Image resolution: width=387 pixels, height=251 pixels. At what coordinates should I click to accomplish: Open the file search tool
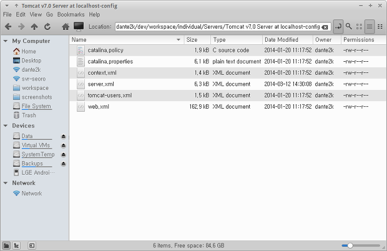click(348, 26)
